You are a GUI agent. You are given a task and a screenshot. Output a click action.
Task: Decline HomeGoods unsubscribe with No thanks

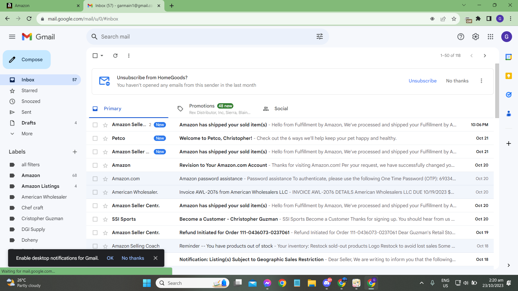pyautogui.click(x=457, y=81)
